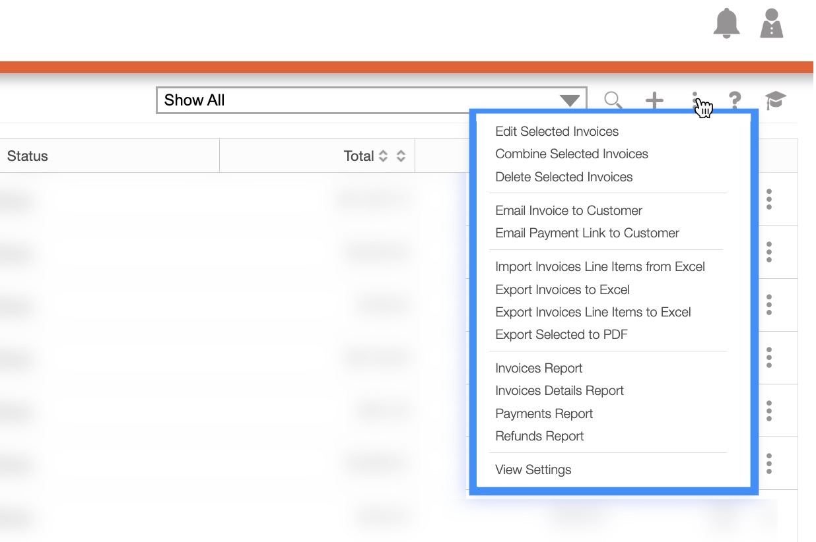Select Edit Selected Invoices
This screenshot has width=816, height=542.
point(557,131)
